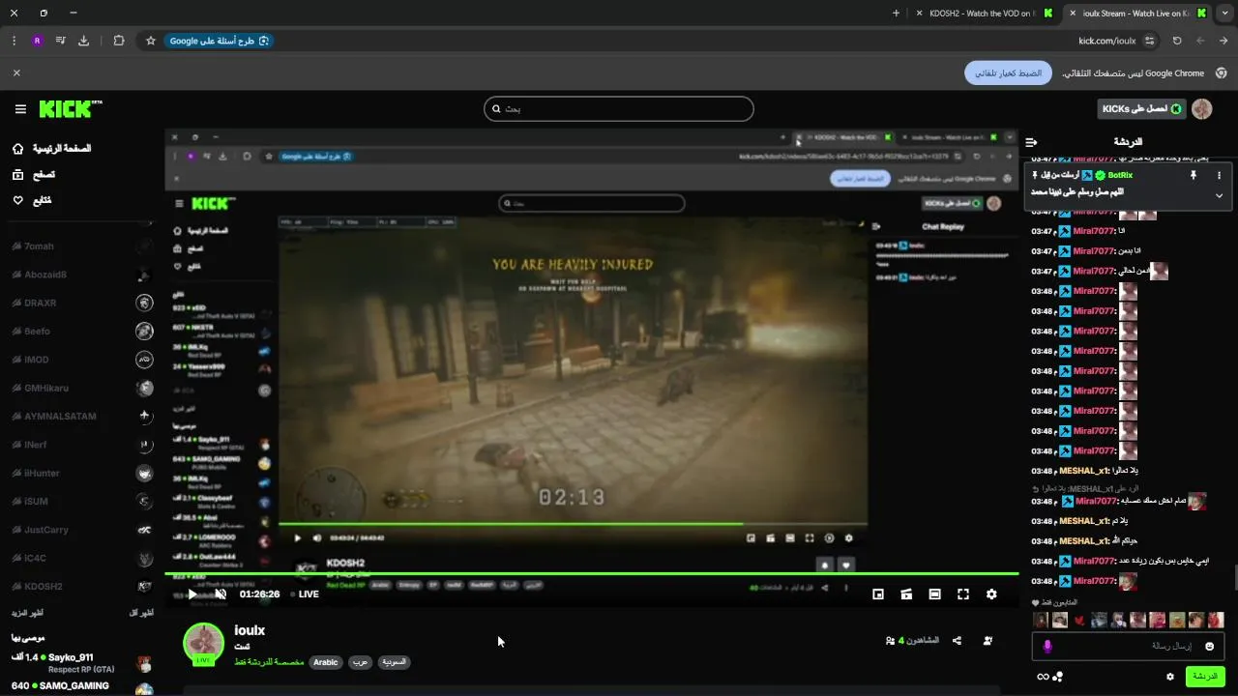Click Set as default browser button
1238x696 pixels.
click(1008, 72)
